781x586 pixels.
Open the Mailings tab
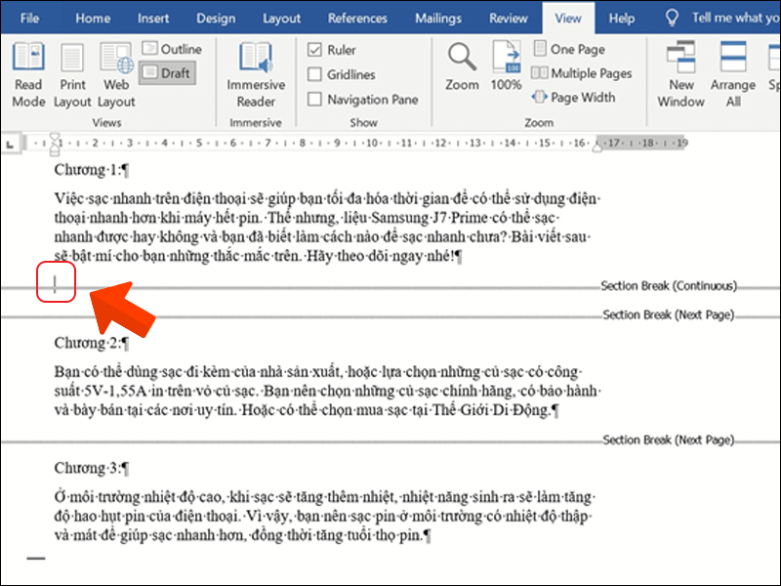pyautogui.click(x=437, y=18)
